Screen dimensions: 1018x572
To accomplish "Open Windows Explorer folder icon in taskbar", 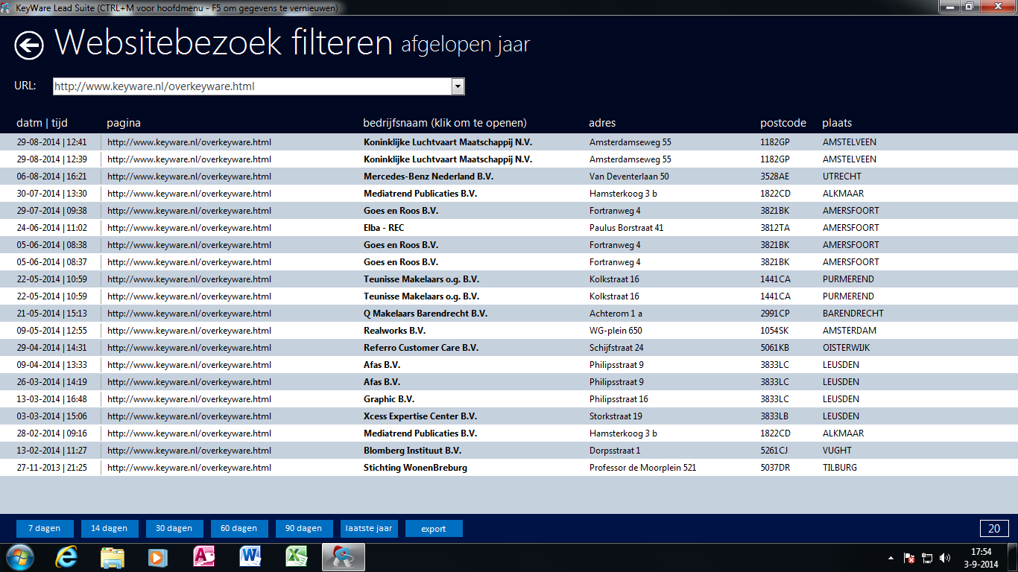I will coord(113,557).
